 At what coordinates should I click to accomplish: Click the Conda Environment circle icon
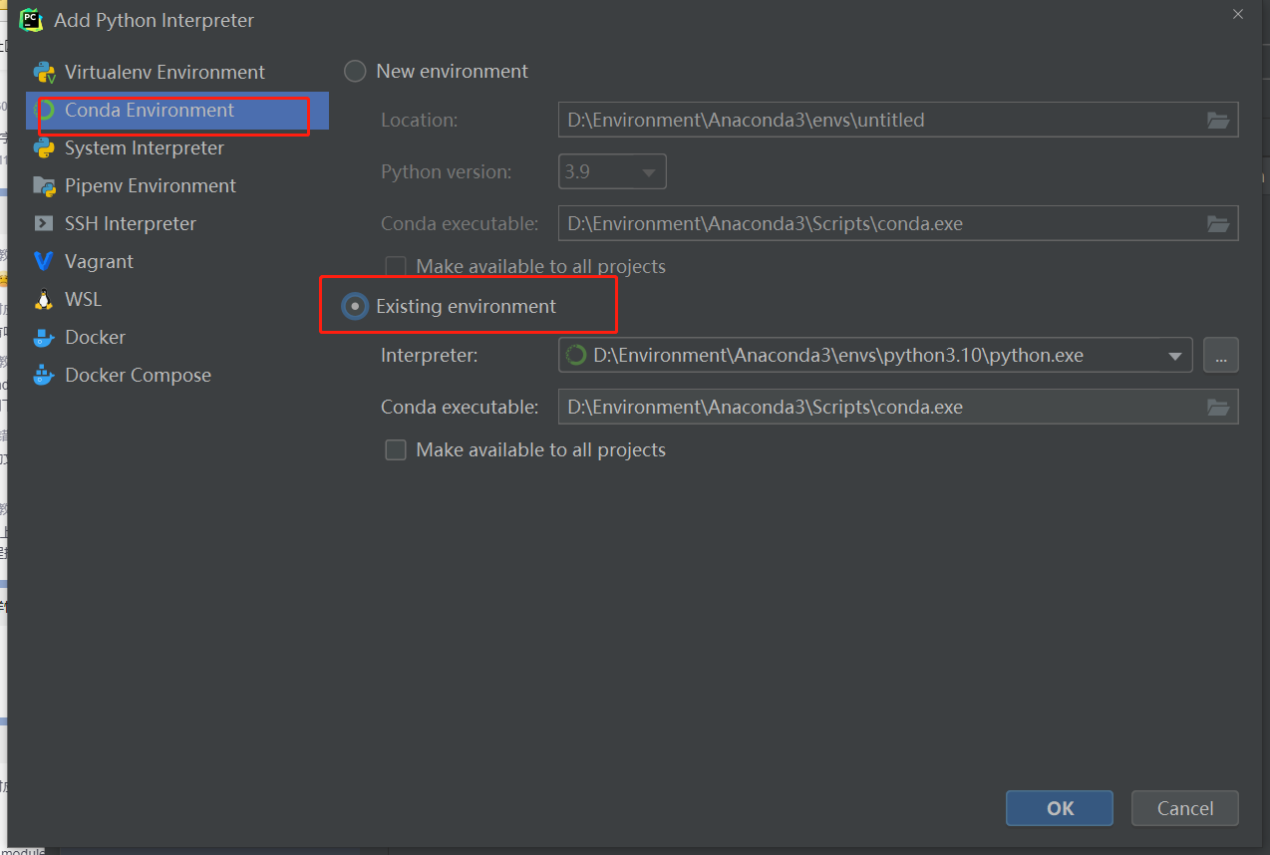tap(44, 111)
